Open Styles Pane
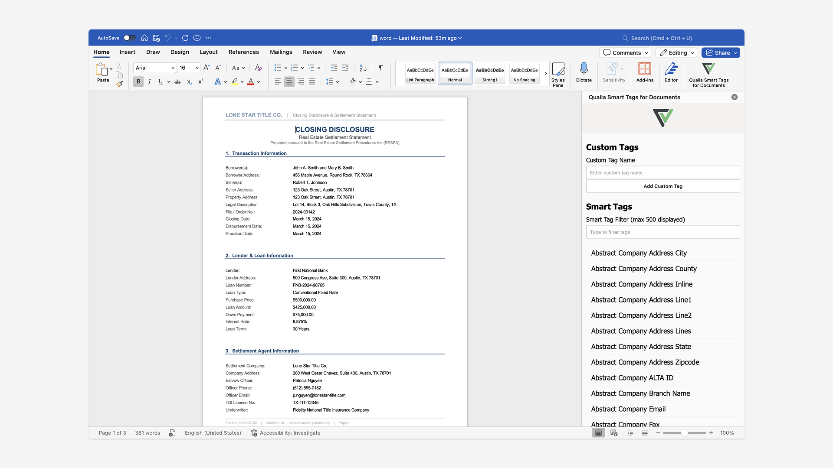 pos(558,75)
